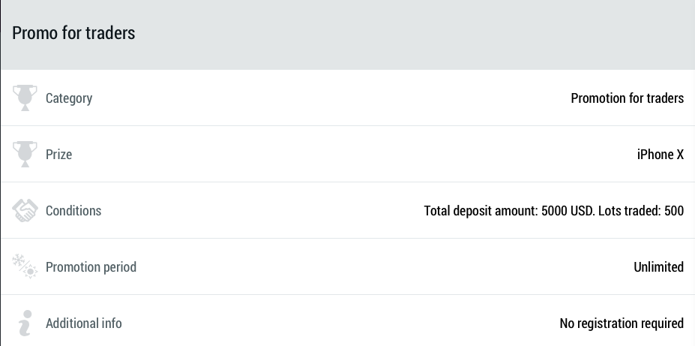This screenshot has width=695, height=346.
Task: Click the trophy icon next to Prize
Action: [x=25, y=154]
